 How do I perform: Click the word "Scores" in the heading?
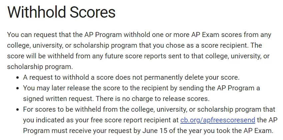pos(93,12)
